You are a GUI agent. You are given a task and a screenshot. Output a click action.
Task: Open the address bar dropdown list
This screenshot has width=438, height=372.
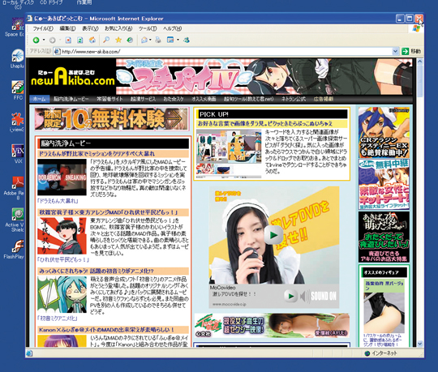395,51
